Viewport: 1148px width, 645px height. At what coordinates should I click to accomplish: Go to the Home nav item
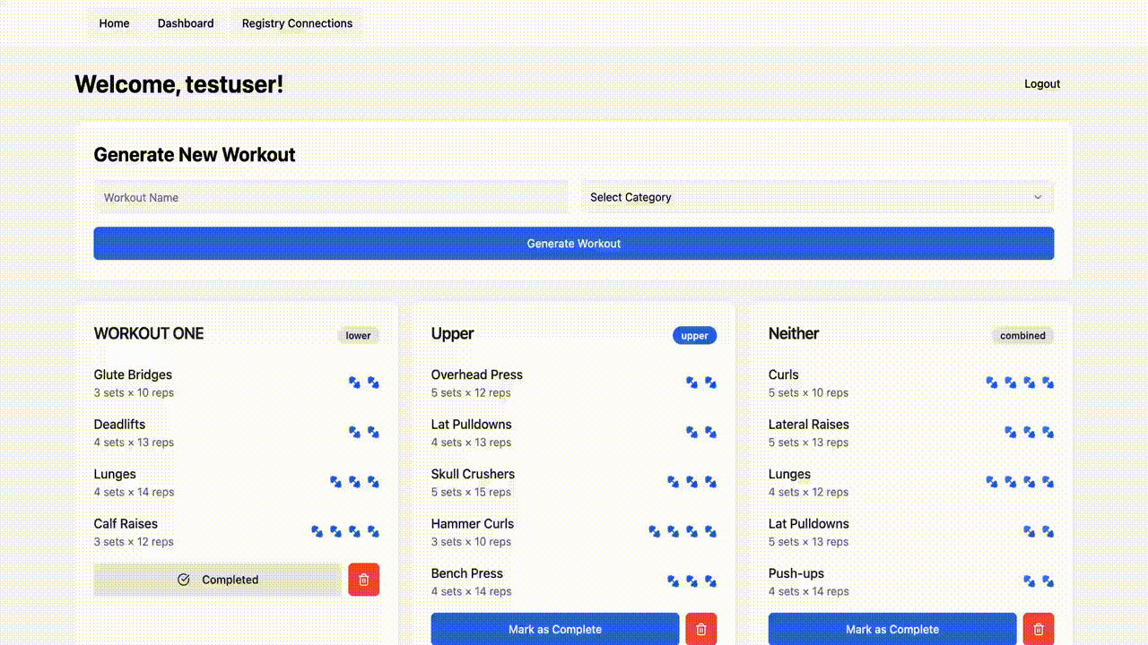pyautogui.click(x=114, y=23)
